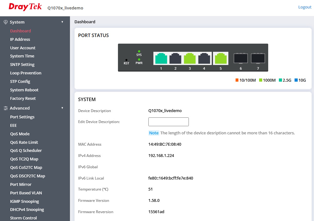Image resolution: width=314 pixels, height=221 pixels.
Task: Select SFP port 7 on the switch diagram
Action: (x=258, y=58)
